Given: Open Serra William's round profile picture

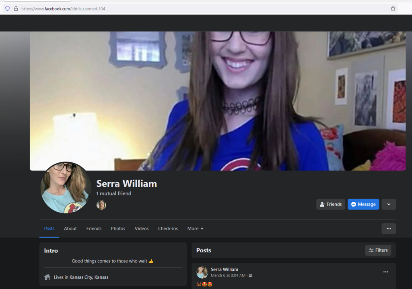Looking at the screenshot, I should pos(66,187).
